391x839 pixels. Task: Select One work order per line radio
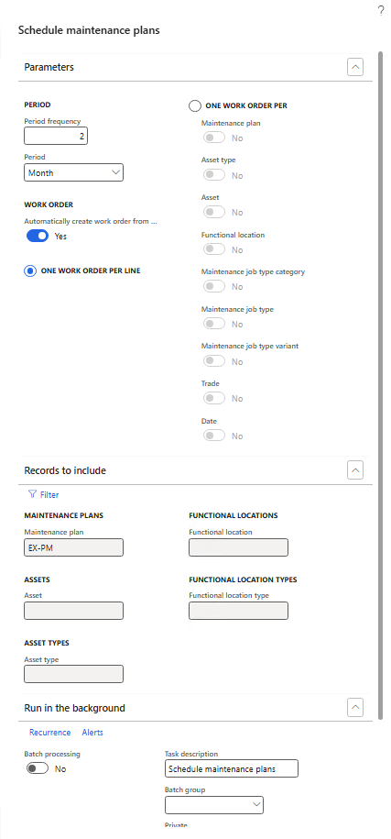[29, 270]
